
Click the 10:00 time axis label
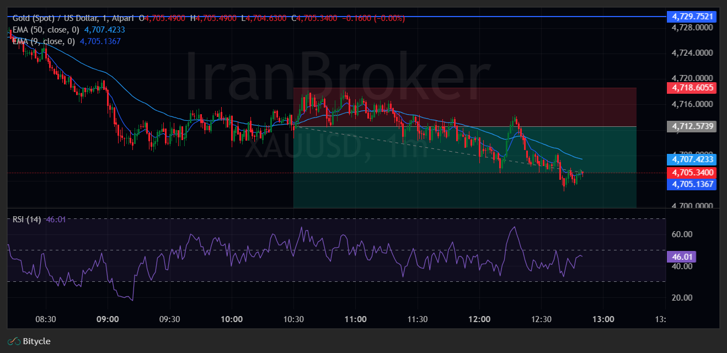[232, 319]
